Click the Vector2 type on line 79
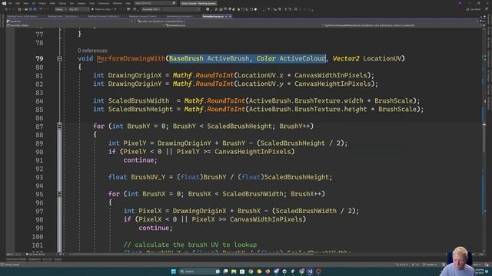This screenshot has height=276, width=492. coord(346,58)
